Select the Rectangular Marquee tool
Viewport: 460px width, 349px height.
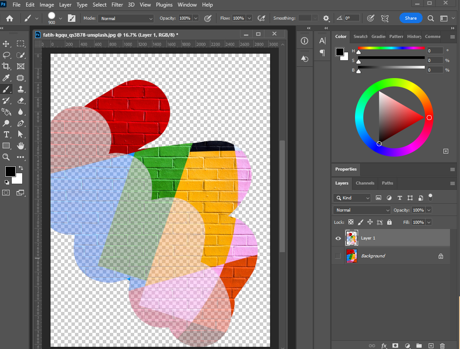point(20,44)
